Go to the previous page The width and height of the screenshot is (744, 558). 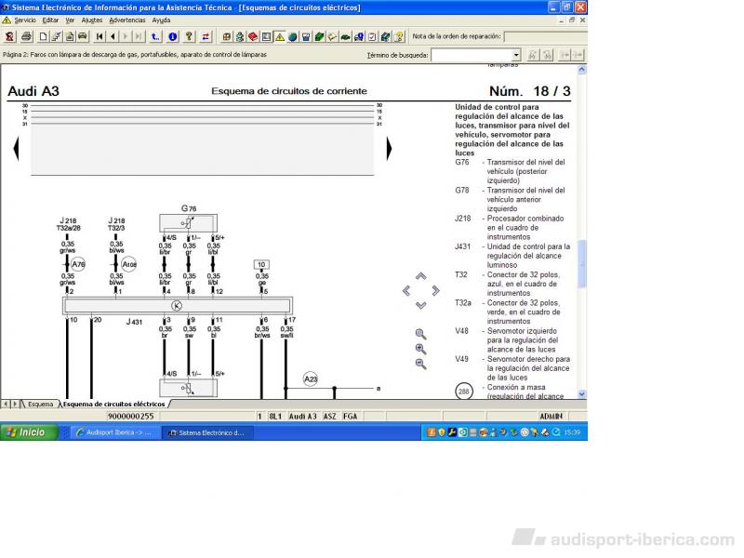[113, 36]
